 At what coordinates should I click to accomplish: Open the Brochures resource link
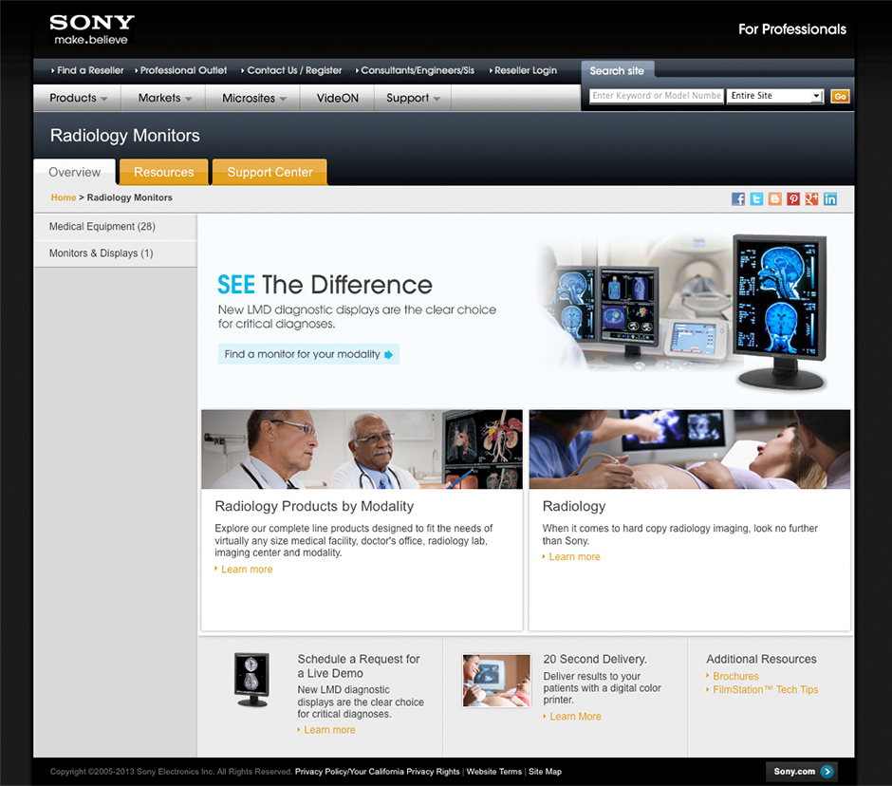pos(735,676)
